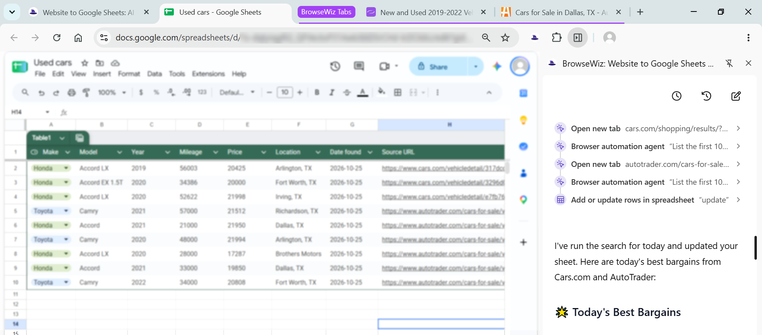Open the tab search dropdown arrow
The image size is (762, 335).
pyautogui.click(x=12, y=12)
